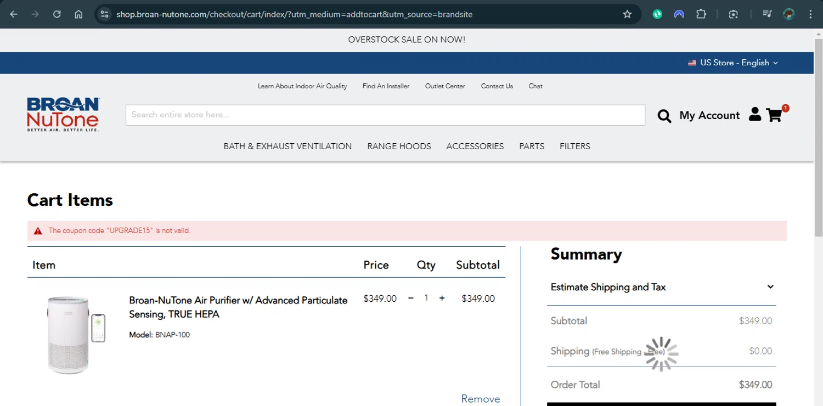823x406 pixels.
Task: Open the Chrome profile avatar
Action: pos(789,14)
